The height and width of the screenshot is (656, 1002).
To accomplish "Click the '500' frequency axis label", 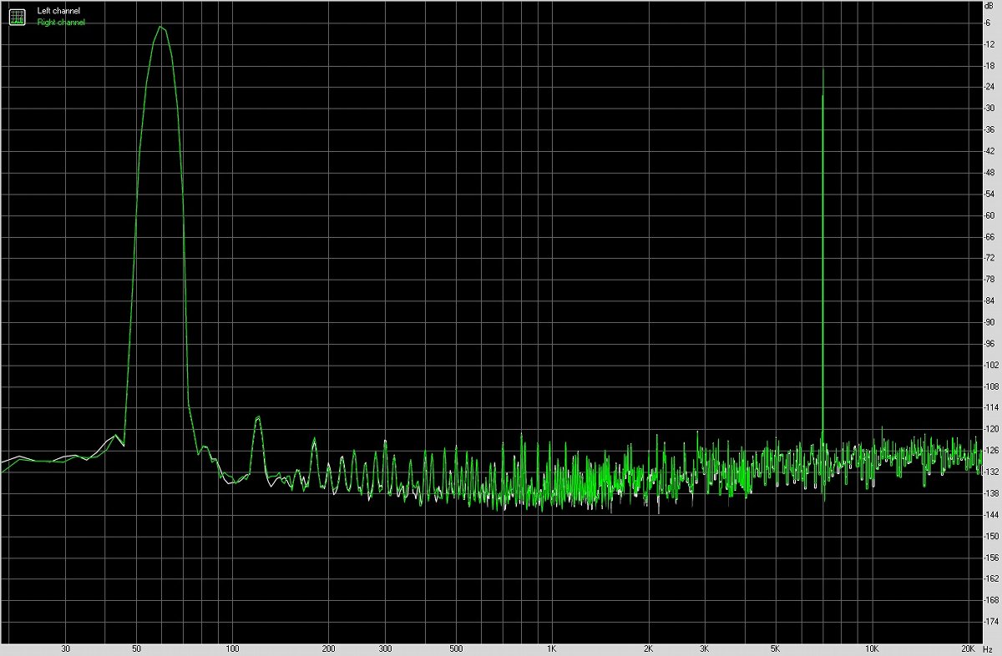I will pos(456,648).
